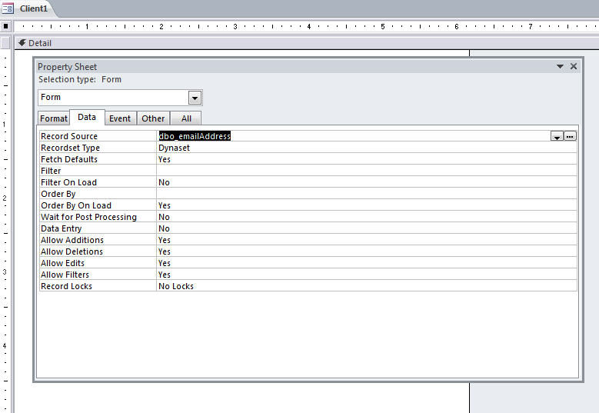Click the Fetch Defaults value Yes

[366, 159]
